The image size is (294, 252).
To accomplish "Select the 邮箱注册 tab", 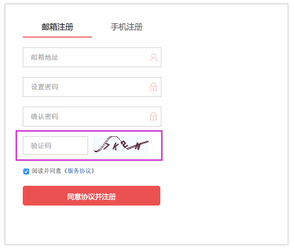I will click(57, 27).
